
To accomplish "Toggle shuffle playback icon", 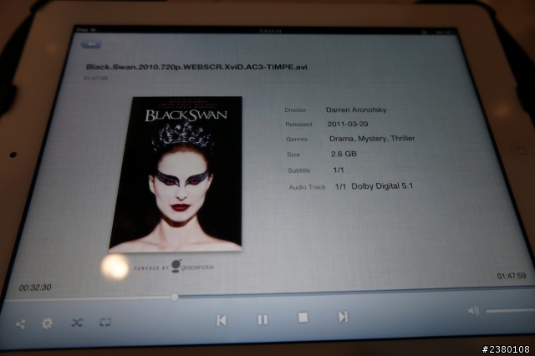I will (x=77, y=323).
